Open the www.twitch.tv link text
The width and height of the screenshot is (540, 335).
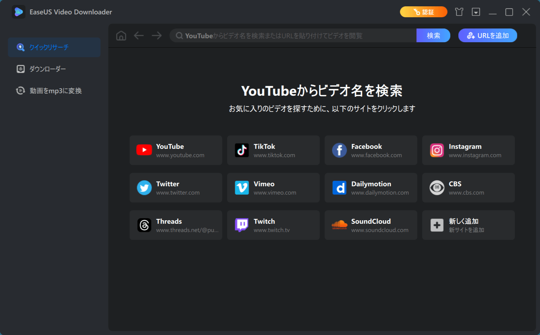(272, 230)
